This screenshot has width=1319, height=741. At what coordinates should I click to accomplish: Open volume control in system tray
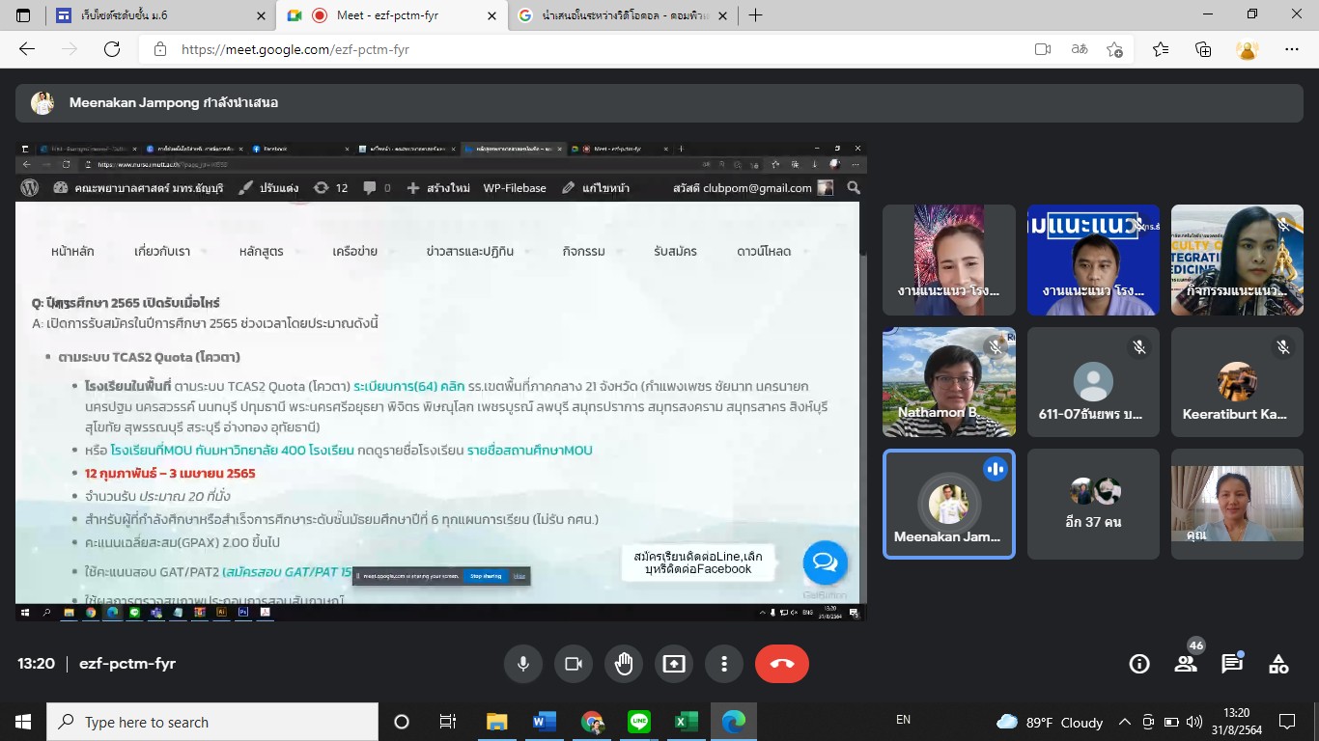(x=1193, y=722)
